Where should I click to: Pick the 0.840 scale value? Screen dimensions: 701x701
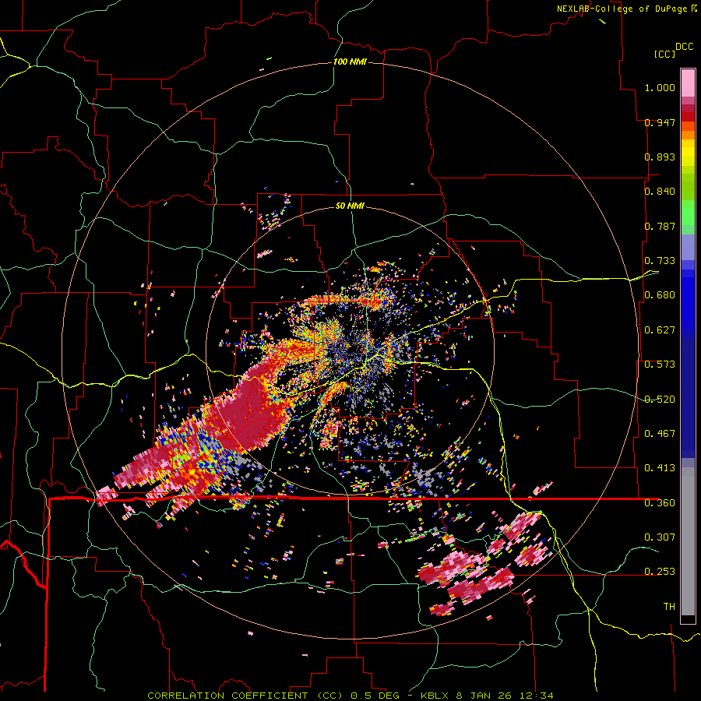tap(660, 192)
